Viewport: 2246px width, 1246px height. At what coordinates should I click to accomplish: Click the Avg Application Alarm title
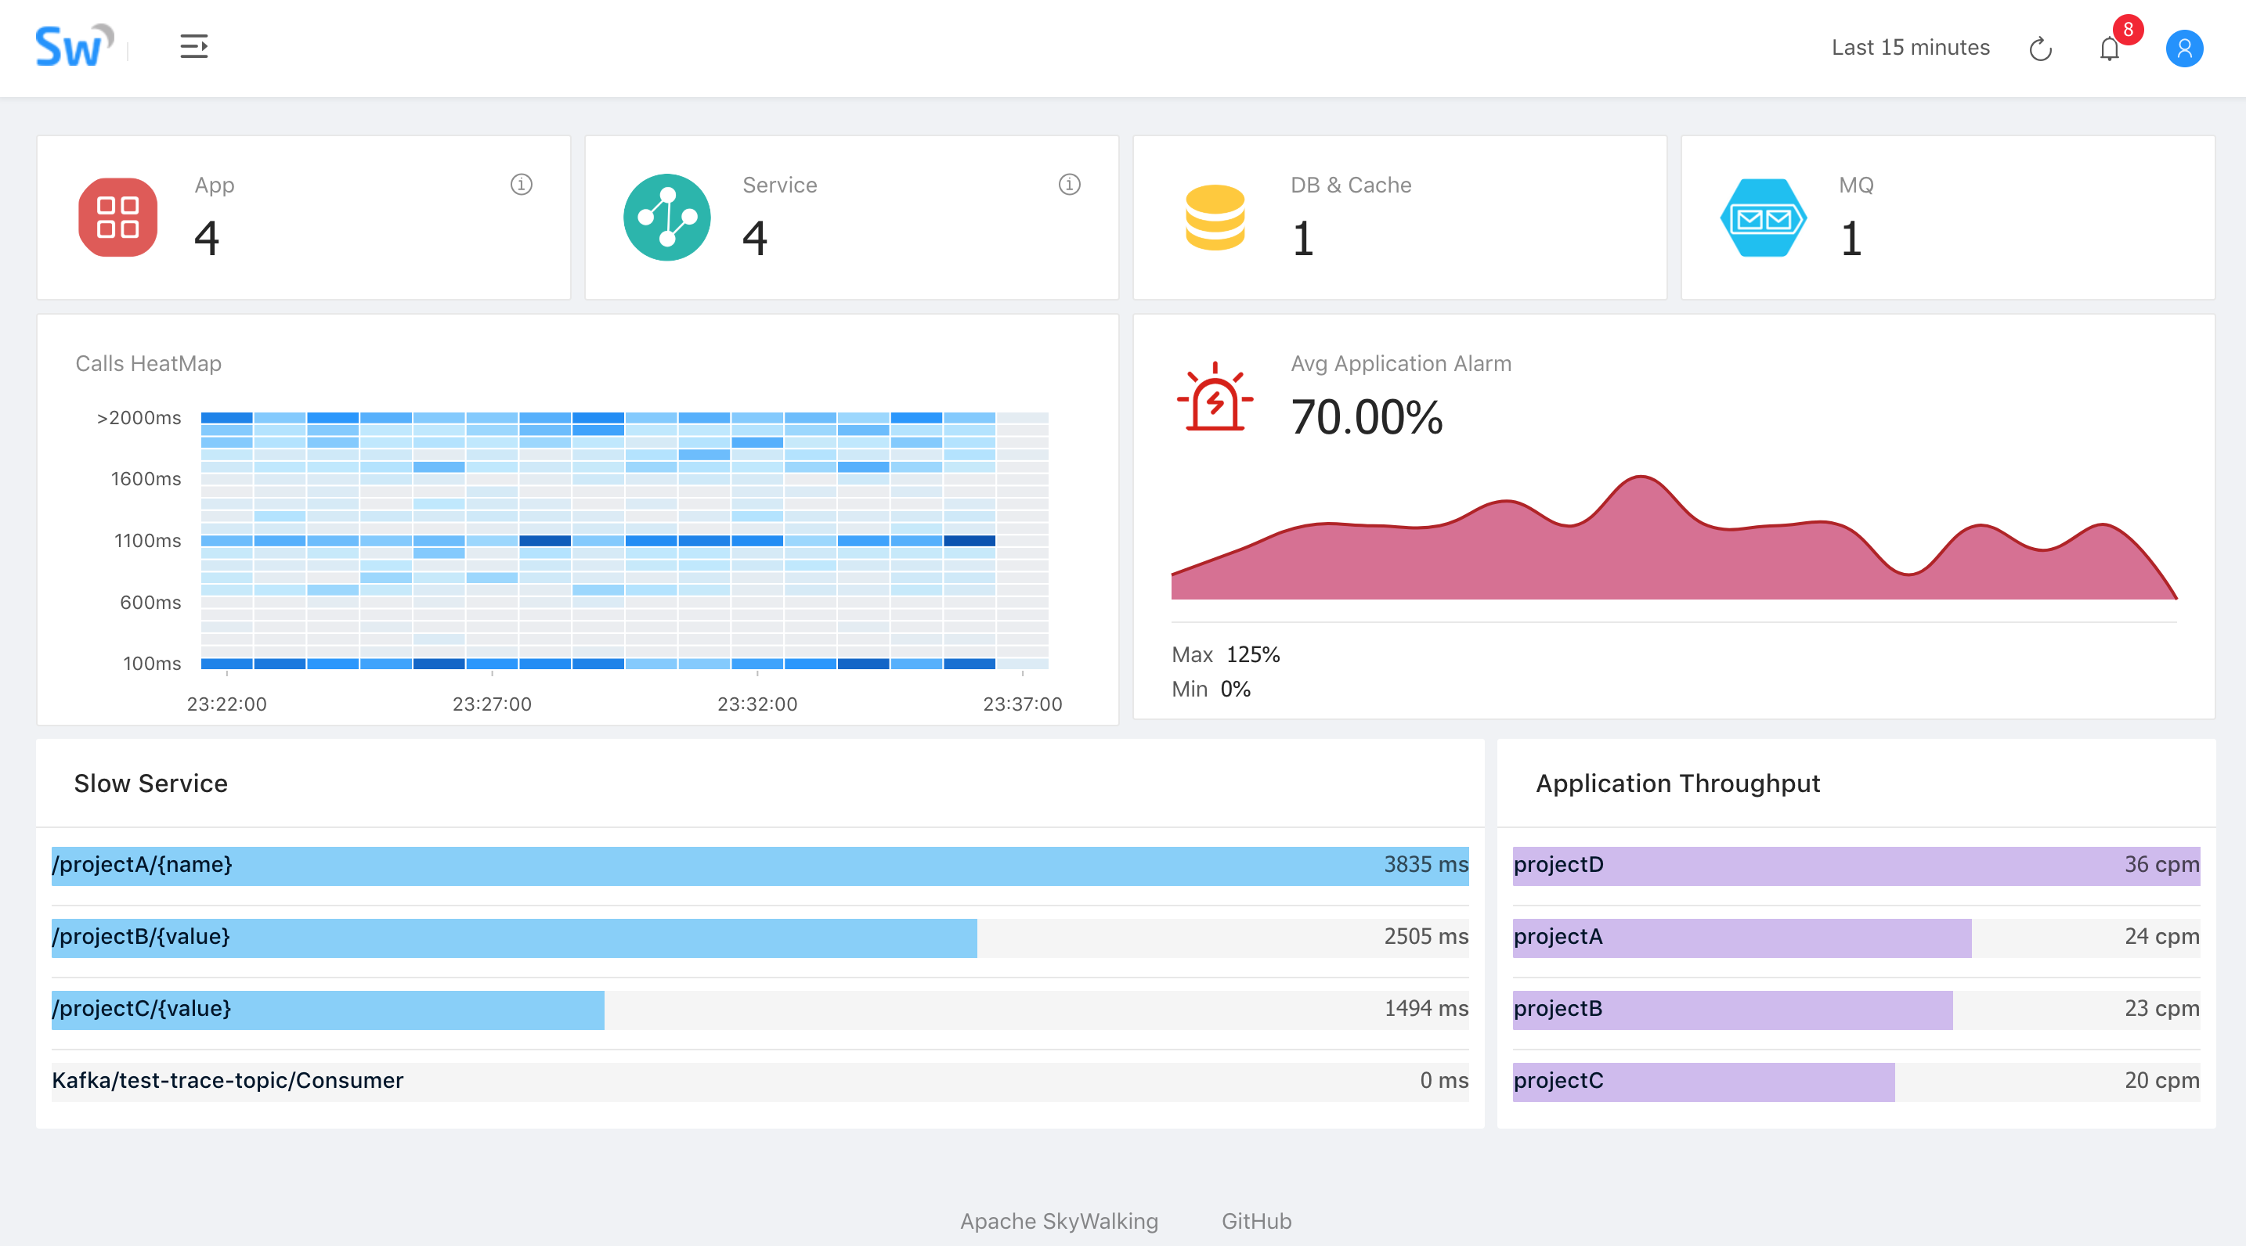pos(1400,363)
